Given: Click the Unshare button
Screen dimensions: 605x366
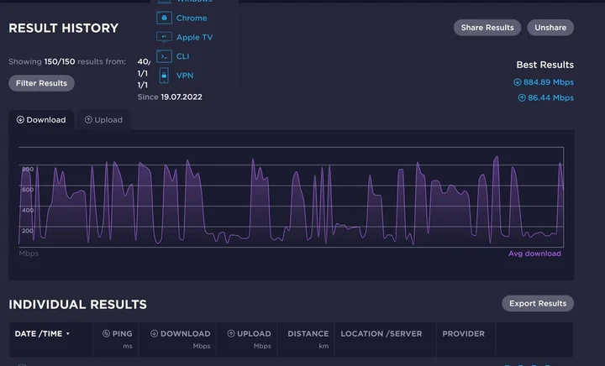Looking at the screenshot, I should click(x=550, y=28).
